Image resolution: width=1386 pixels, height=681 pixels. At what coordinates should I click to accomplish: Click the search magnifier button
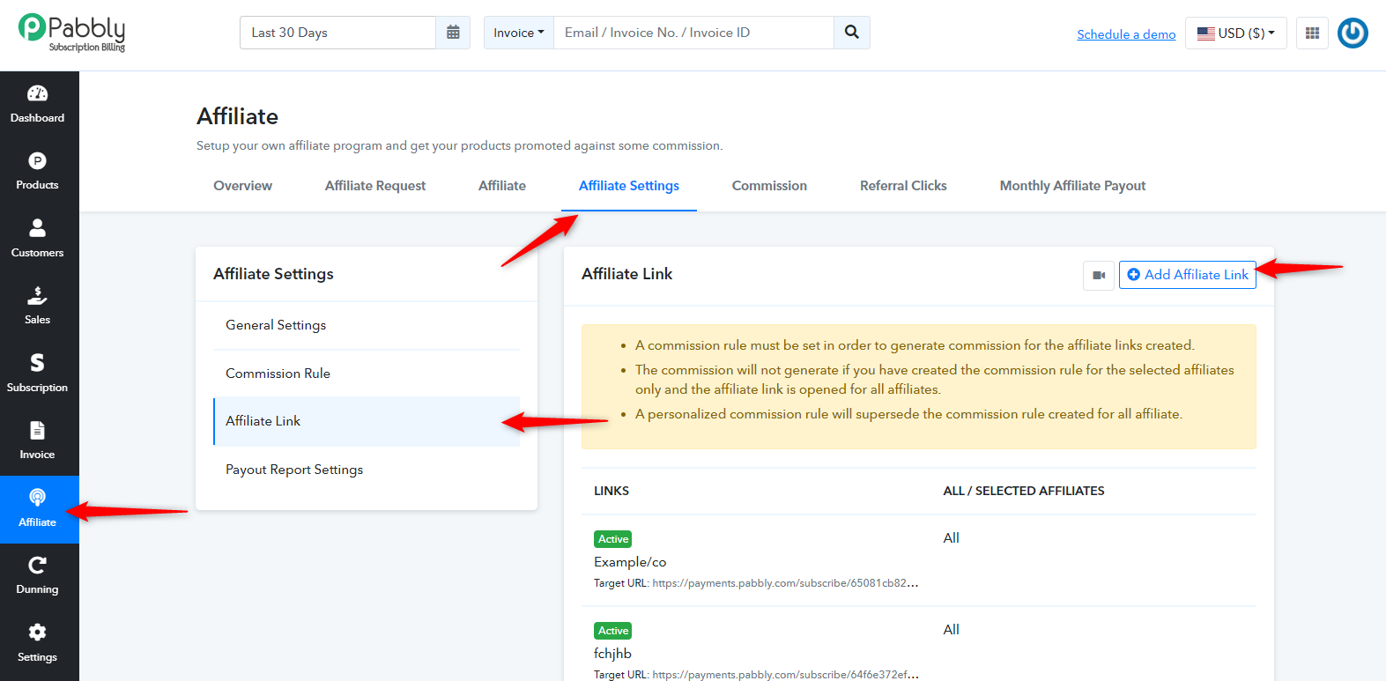coord(852,33)
